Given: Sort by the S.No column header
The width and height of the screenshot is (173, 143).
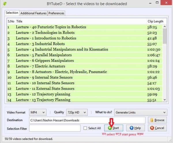Looking at the screenshot, I should click(11, 21).
